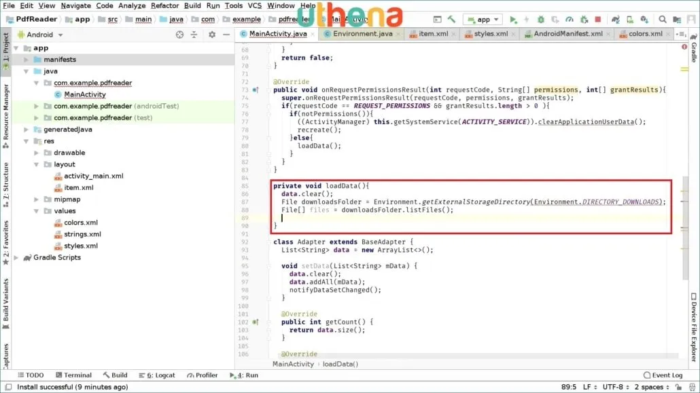Image resolution: width=700 pixels, height=393 pixels.
Task: Open Profiler tool window
Action: pos(203,375)
